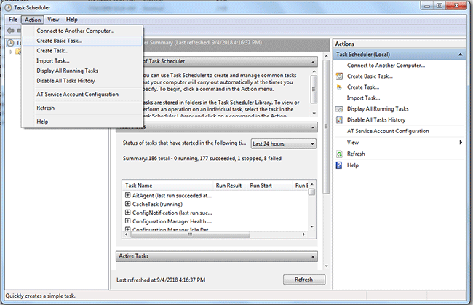Collapse the Active Tasks section

coord(312,256)
